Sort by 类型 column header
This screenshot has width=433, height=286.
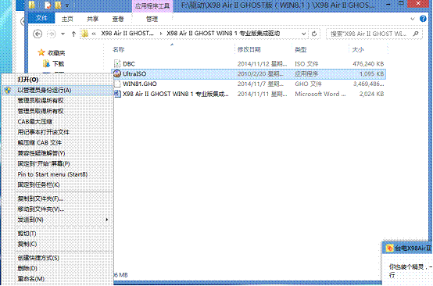[300, 49]
